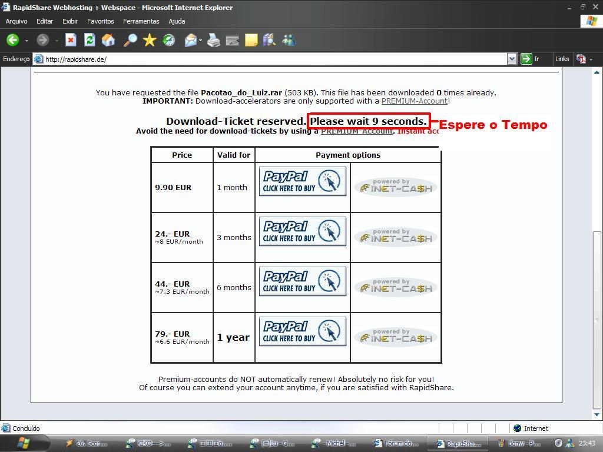Click the Windows Start button
603x452 pixels.
coord(23,444)
